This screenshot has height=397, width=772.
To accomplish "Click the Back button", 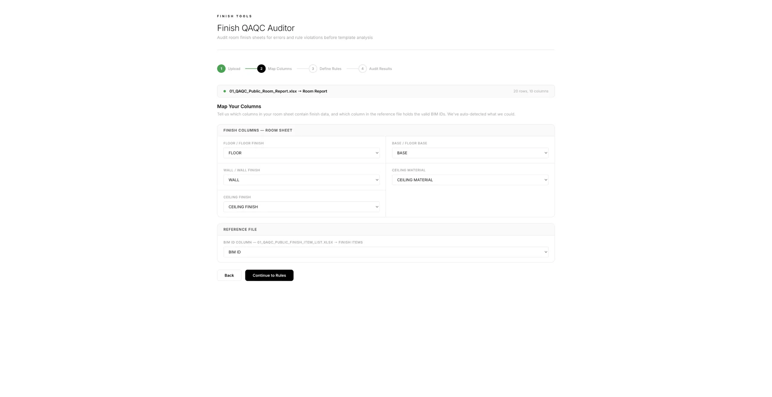I will click(229, 275).
